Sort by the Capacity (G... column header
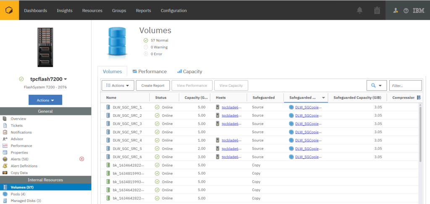 (197, 98)
